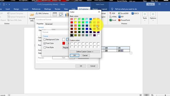170x96 pixels.
Task: Uncheck the Font Color checkbox
Action: coord(45,43)
